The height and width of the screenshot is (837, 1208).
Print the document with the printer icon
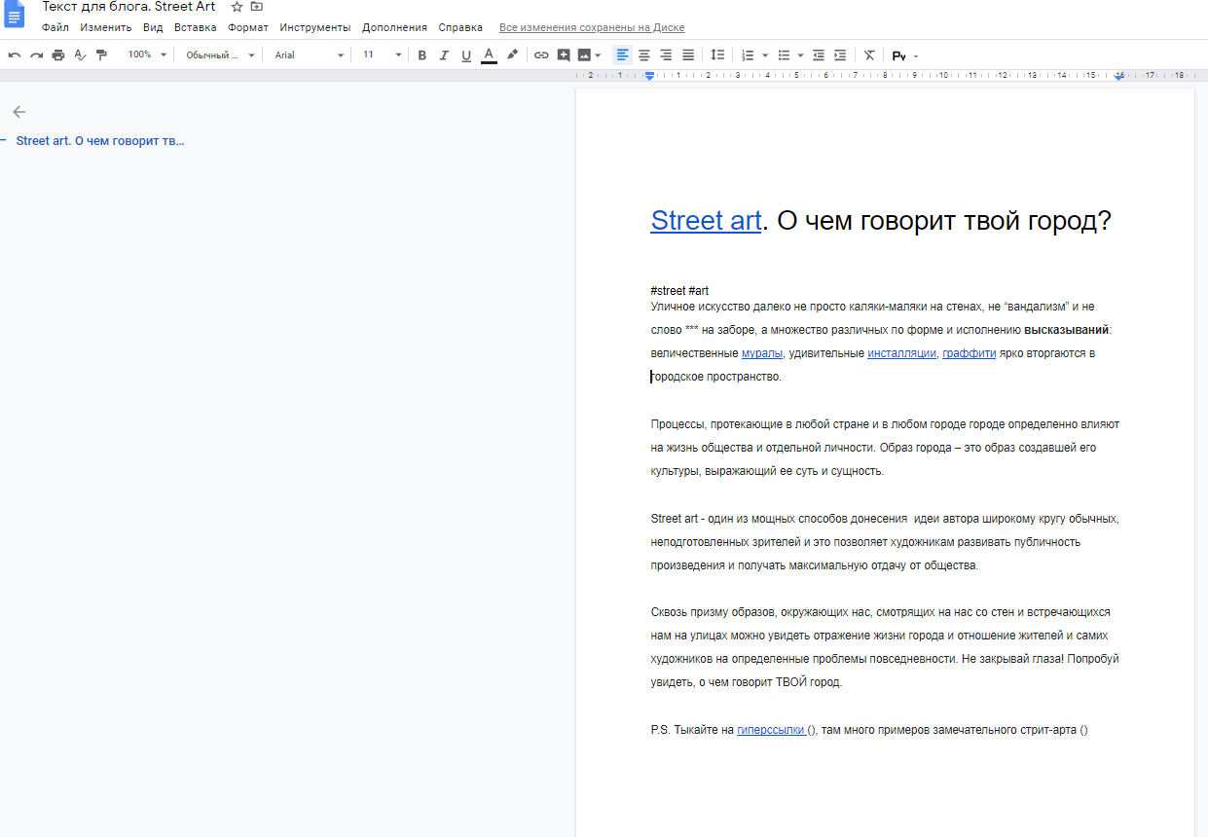58,55
